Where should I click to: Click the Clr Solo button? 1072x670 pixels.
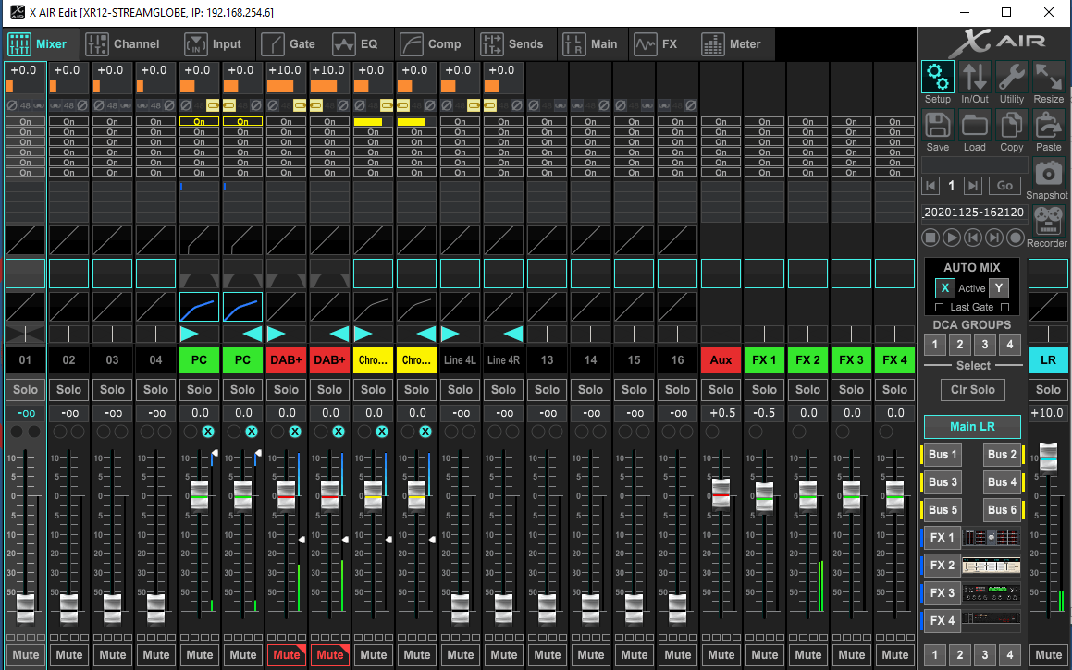pos(972,390)
